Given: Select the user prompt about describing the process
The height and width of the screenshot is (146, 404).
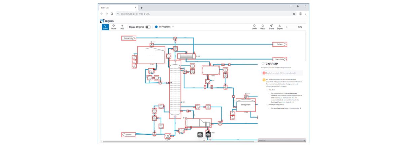Looking at the screenshot, I should pyautogui.click(x=282, y=73).
